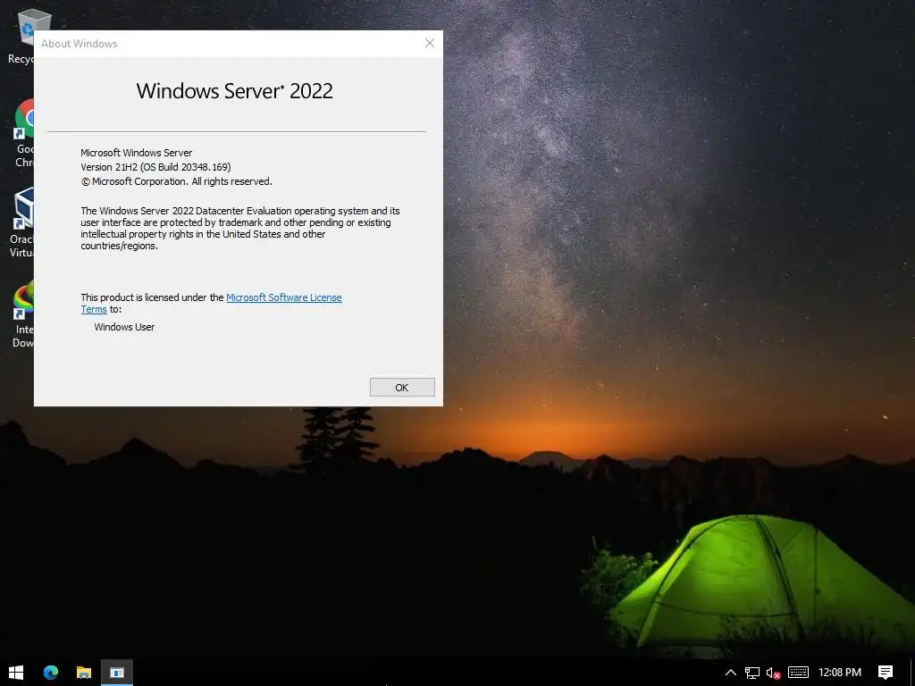Viewport: 915px width, 686px height.
Task: Click OK in About Windows dialog
Action: tap(402, 388)
